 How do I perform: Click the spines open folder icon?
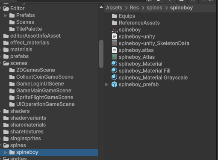(x=6, y=145)
